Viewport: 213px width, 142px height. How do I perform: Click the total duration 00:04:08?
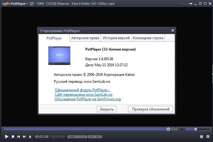point(58,137)
